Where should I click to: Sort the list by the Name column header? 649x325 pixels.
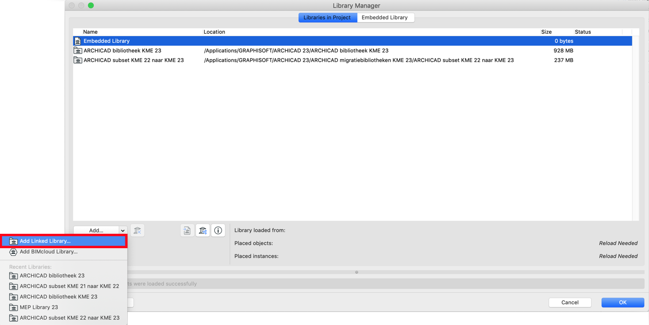[x=90, y=32]
